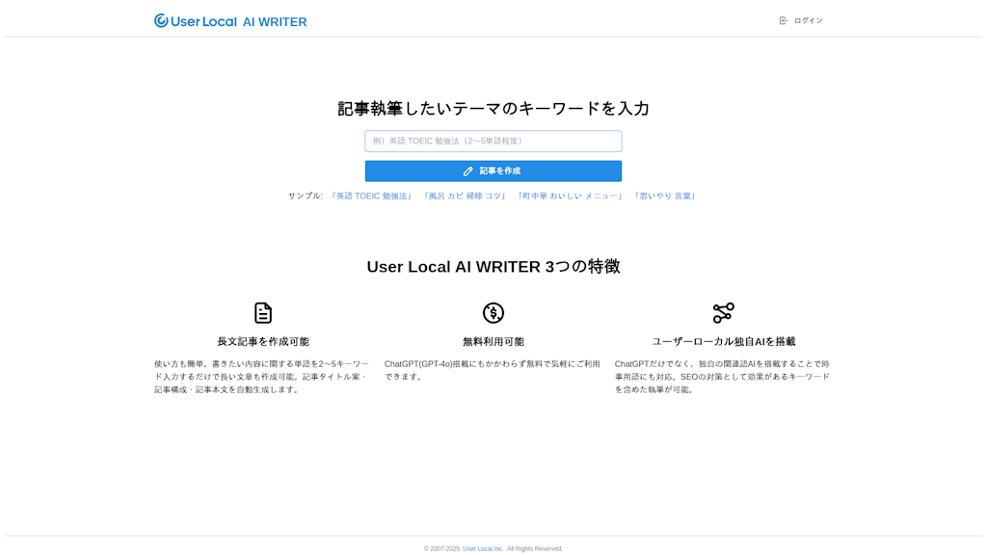Focus the keyword input field
Screen dimensions: 987x555
[x=493, y=141]
